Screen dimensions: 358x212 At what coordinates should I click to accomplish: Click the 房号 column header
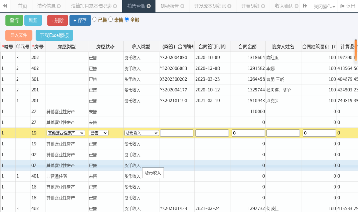[38, 47]
